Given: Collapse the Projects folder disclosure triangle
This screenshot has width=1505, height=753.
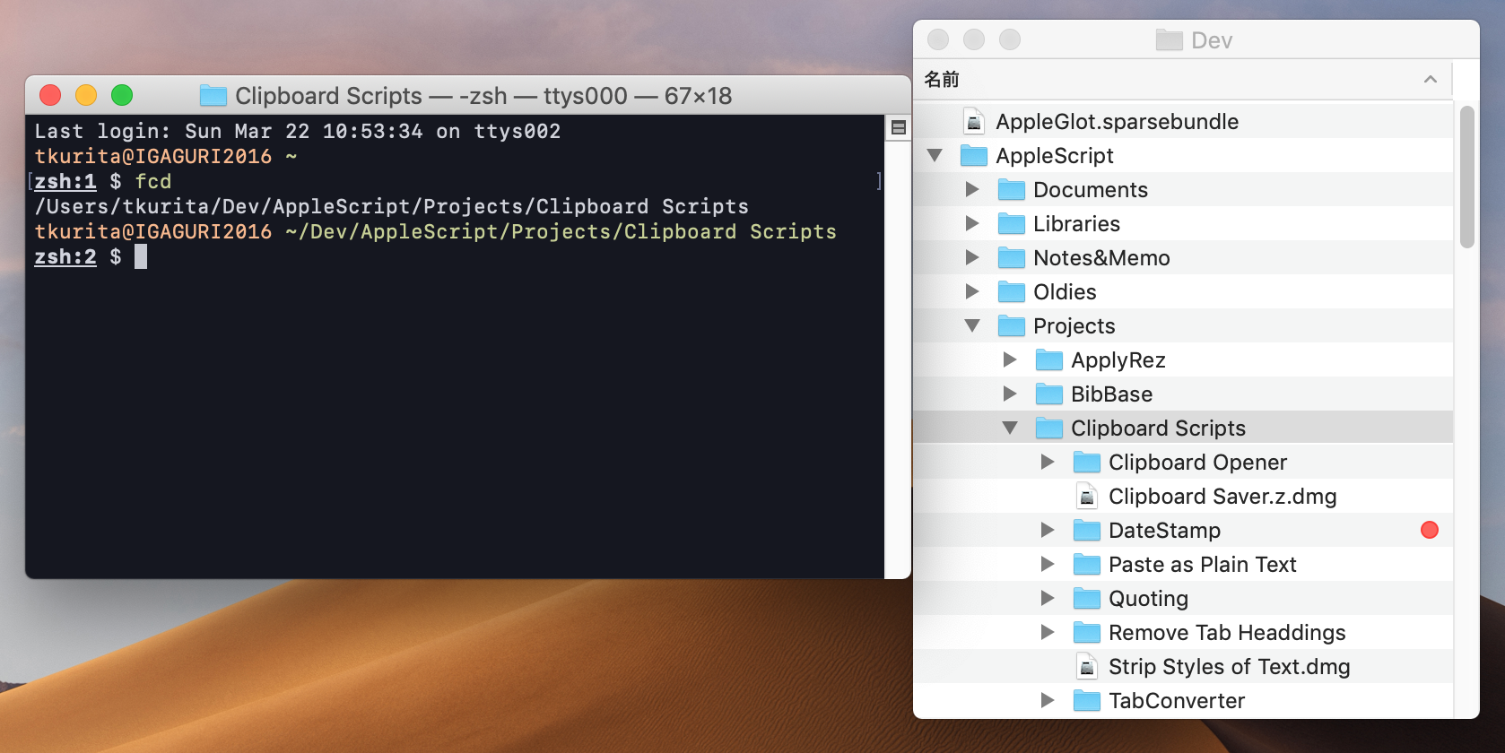Looking at the screenshot, I should (x=972, y=325).
